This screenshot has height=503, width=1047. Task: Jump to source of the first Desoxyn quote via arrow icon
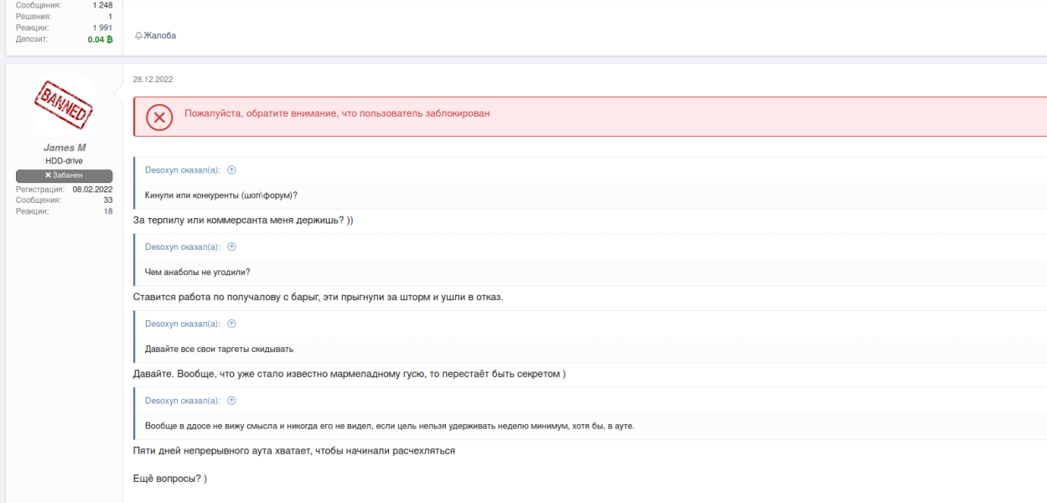tap(231, 170)
